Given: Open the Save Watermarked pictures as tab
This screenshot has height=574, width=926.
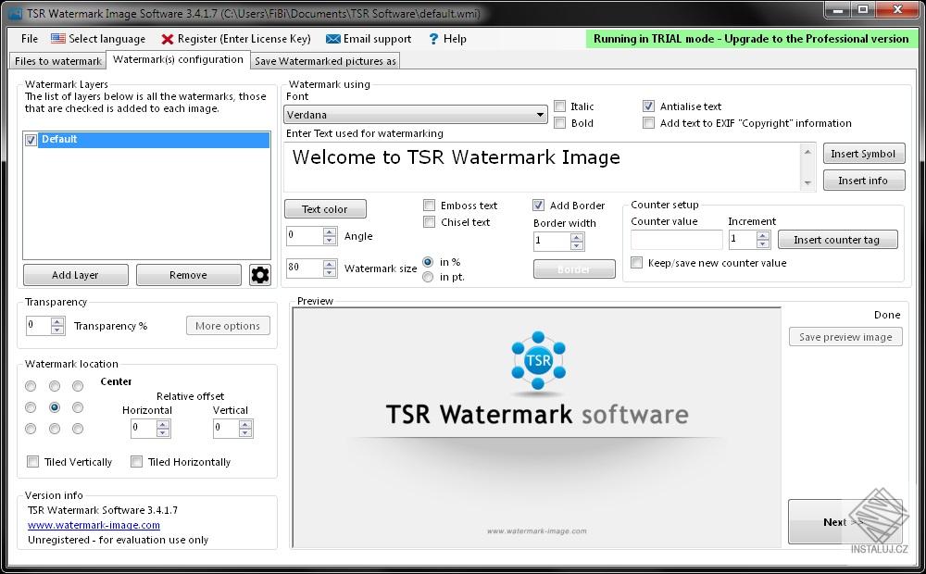Looking at the screenshot, I should coord(324,60).
